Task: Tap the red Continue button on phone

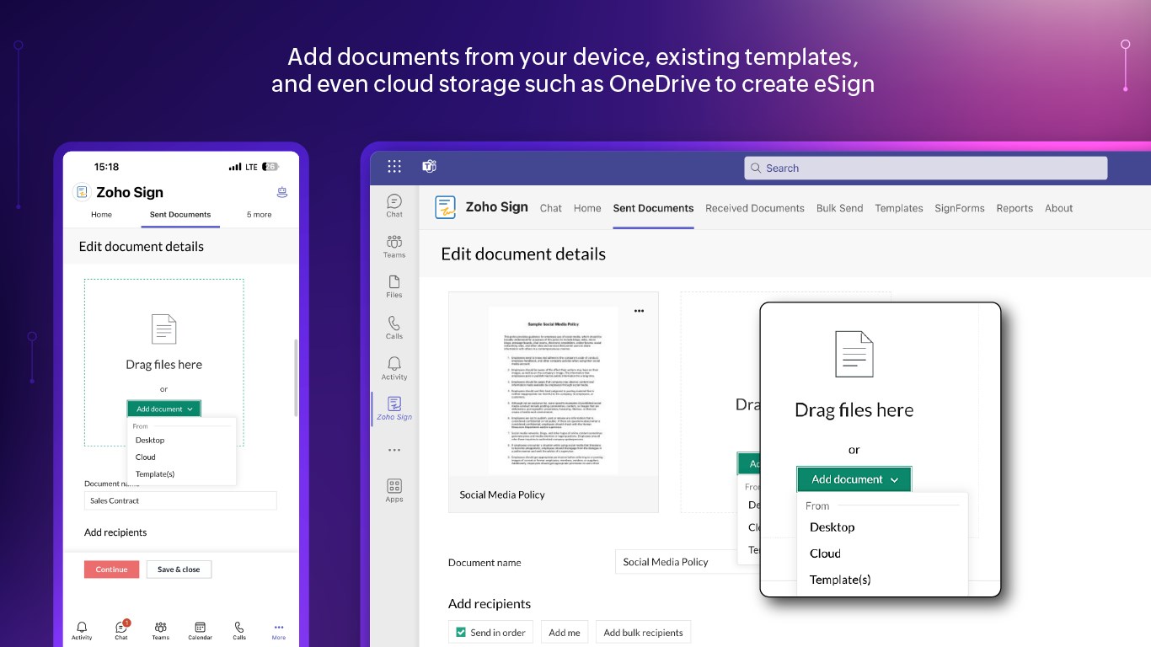Action: (x=111, y=569)
